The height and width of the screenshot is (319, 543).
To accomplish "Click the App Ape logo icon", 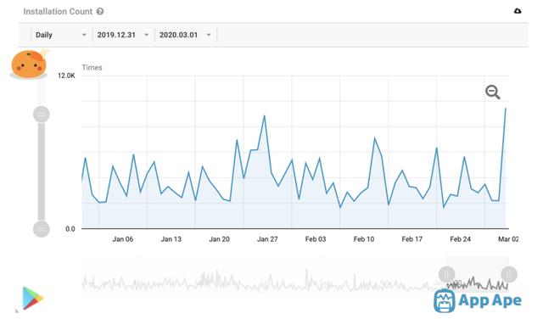I will tap(445, 300).
